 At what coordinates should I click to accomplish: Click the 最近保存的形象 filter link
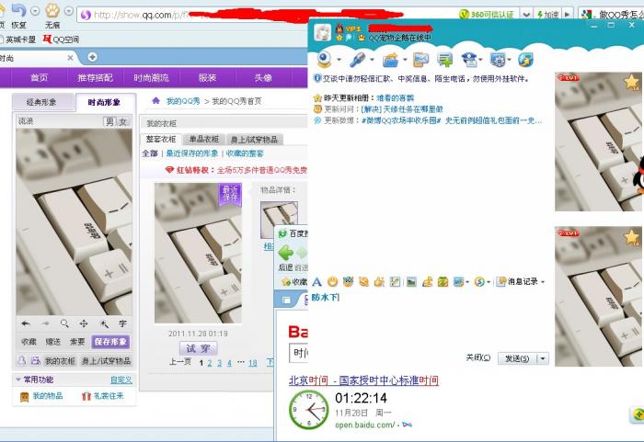[191, 153]
